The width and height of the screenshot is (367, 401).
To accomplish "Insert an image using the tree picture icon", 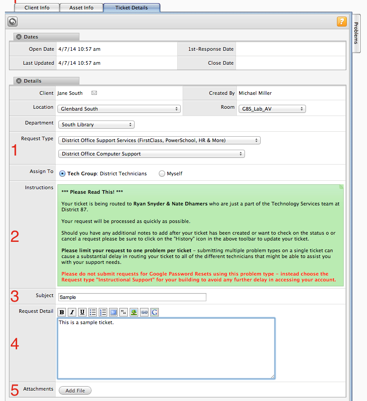I will coord(134,312).
